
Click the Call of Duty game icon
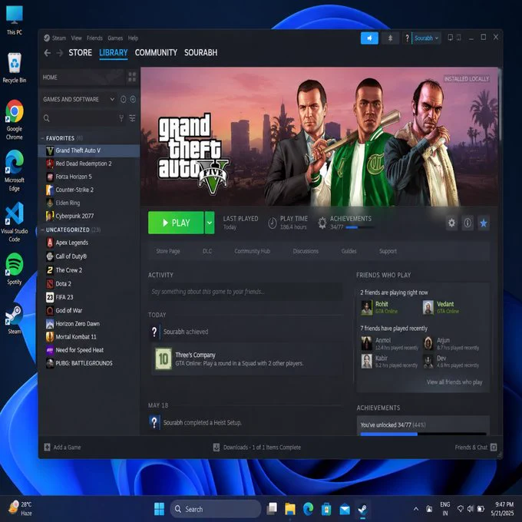50,256
